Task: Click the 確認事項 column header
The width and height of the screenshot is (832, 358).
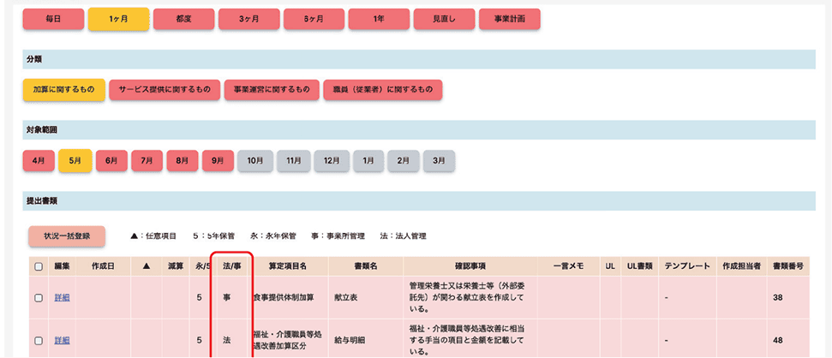Action: 470,266
